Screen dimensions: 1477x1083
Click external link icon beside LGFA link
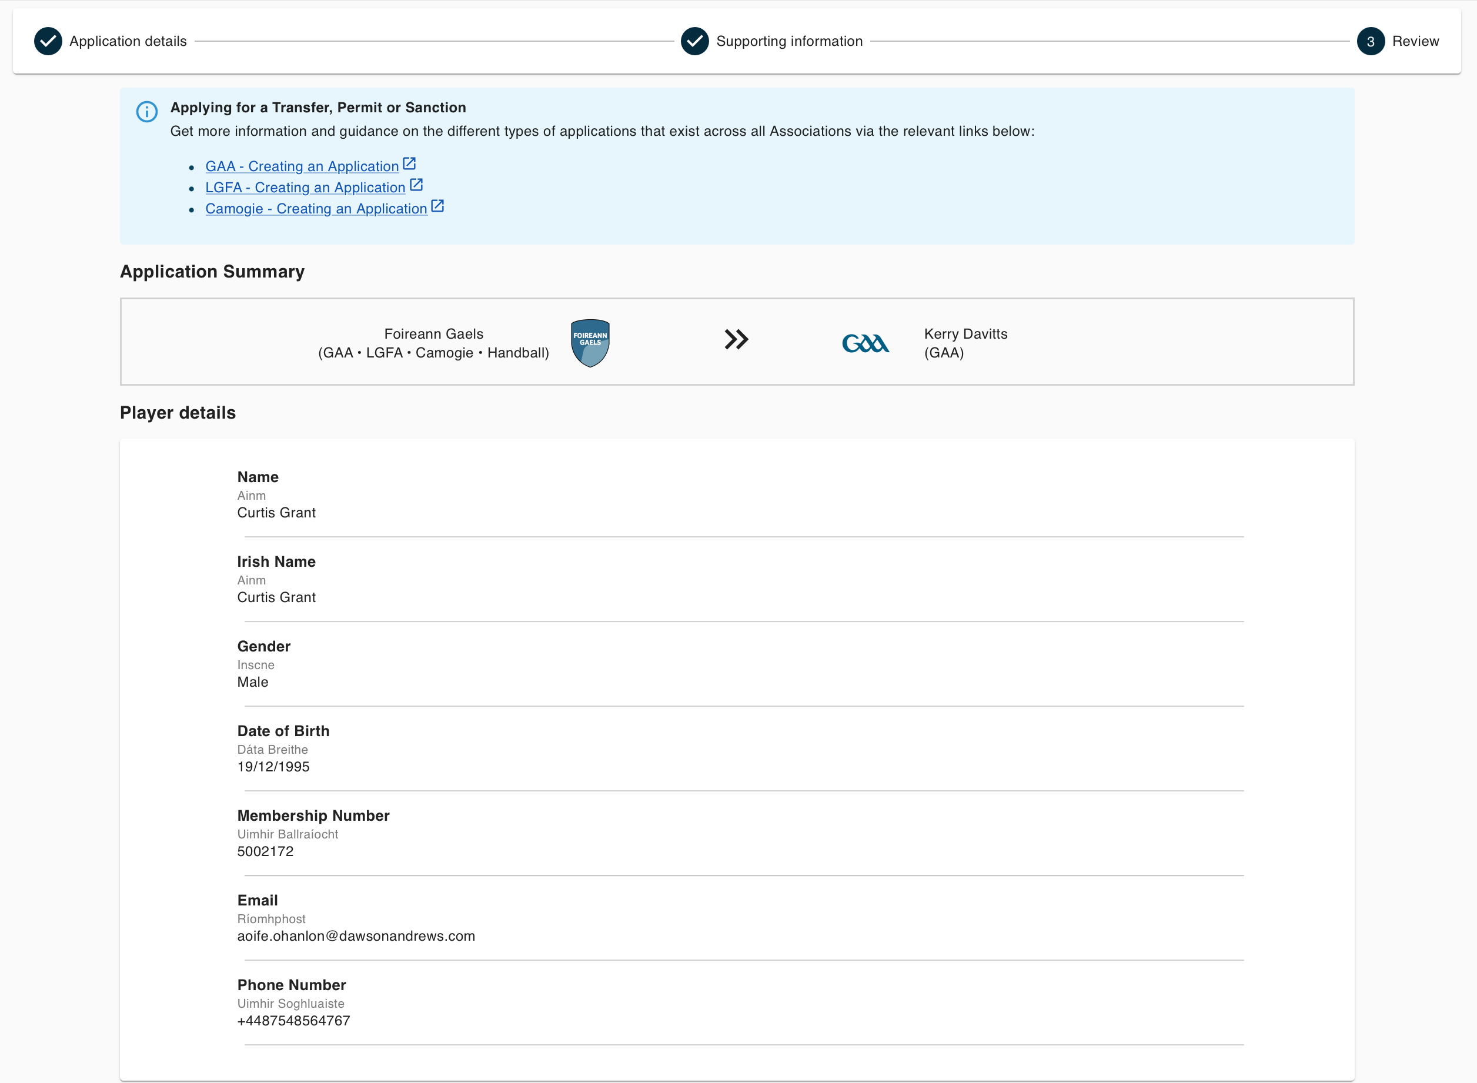pos(416,185)
